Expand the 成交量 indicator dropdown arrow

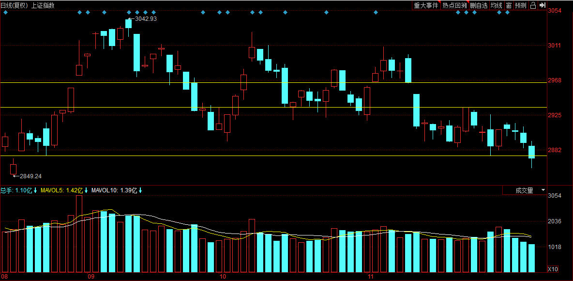click(543, 190)
